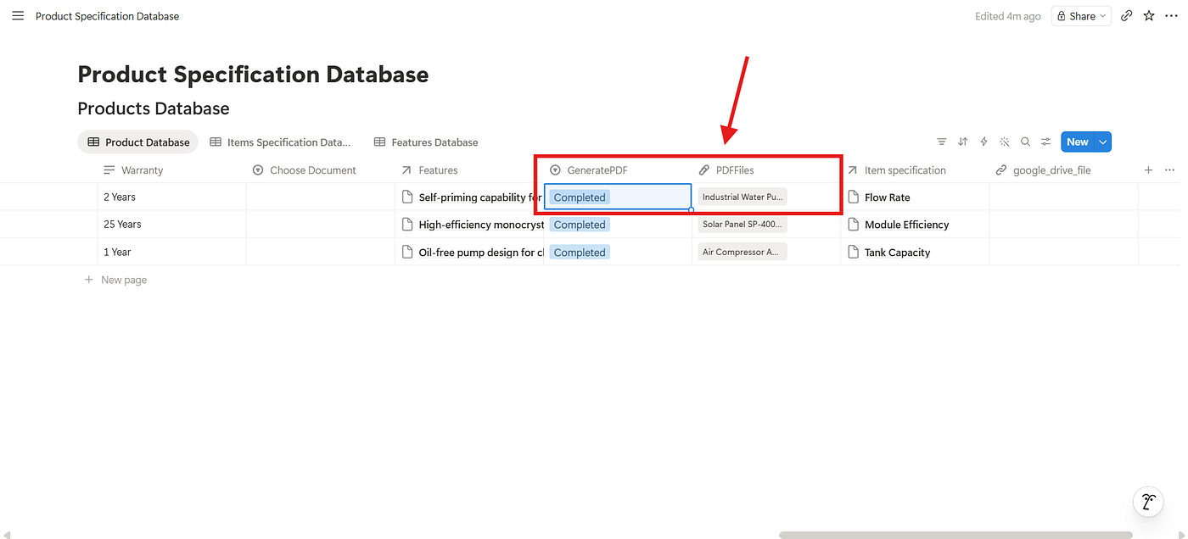Open Module Efficiency item specification

(x=906, y=225)
